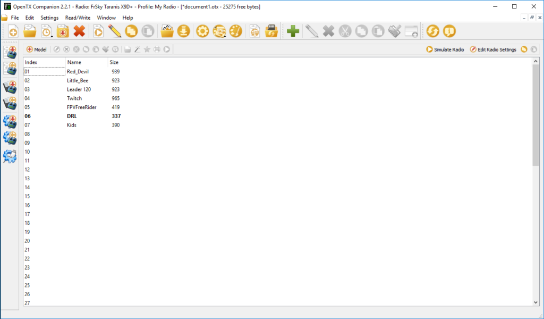The width and height of the screenshot is (544, 319).
Task: Select the DRL model row
Action: pyautogui.click(x=71, y=116)
